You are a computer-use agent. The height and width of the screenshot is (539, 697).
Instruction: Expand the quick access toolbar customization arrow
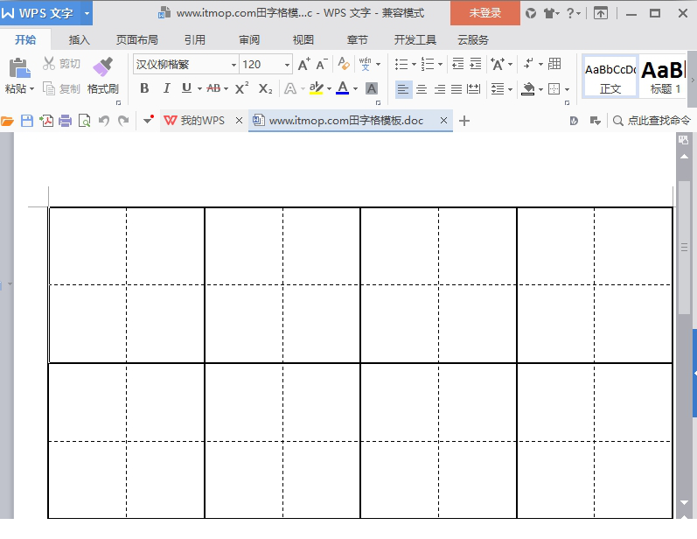pos(148,120)
